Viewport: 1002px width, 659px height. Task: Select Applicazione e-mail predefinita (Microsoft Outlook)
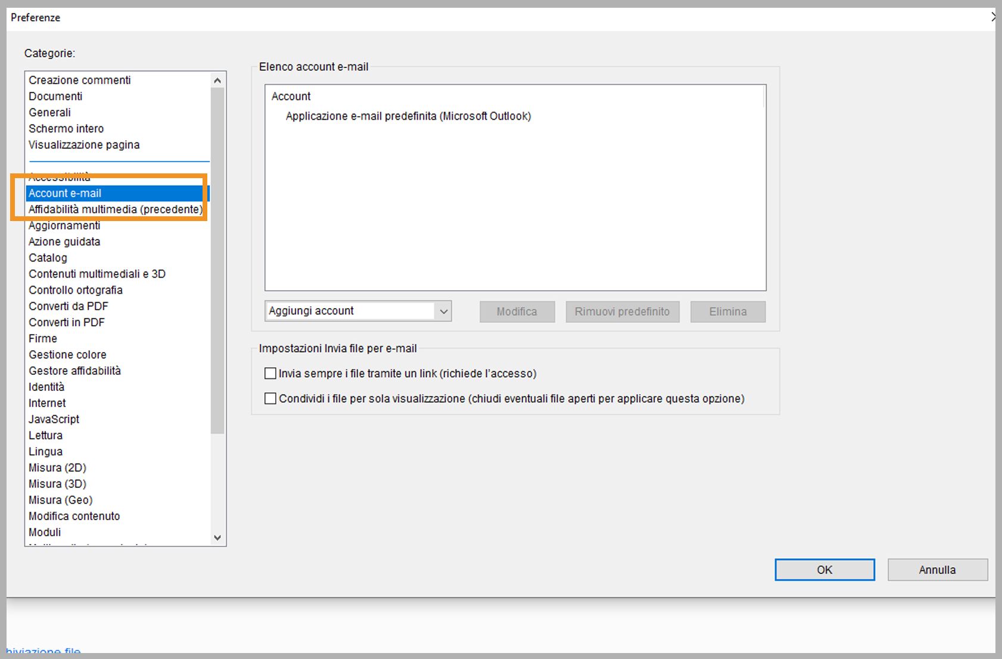click(407, 116)
